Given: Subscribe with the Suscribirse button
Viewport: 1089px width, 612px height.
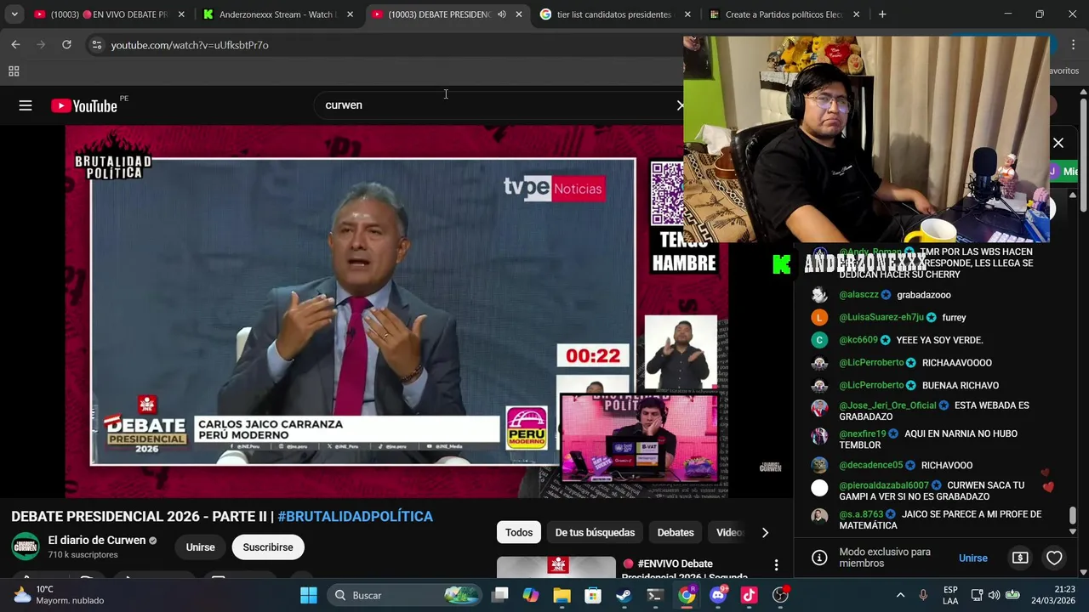Looking at the screenshot, I should coord(268,547).
